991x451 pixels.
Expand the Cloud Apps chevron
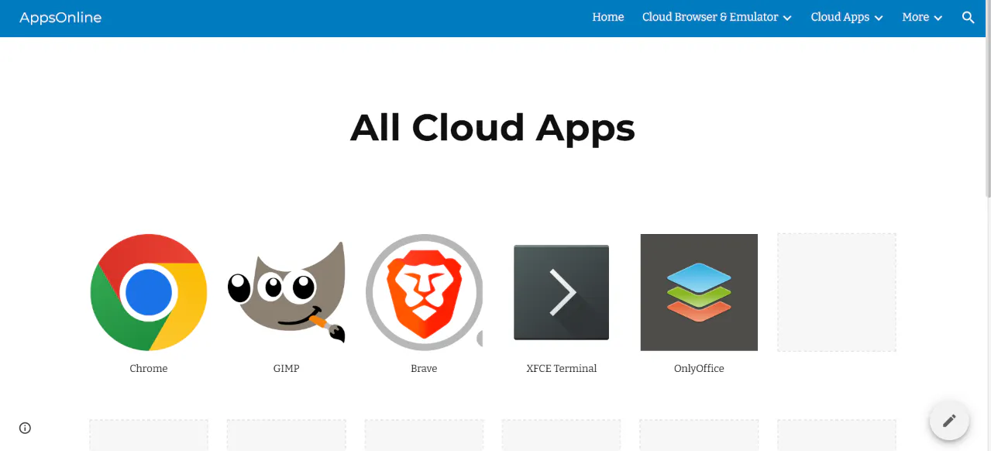pyautogui.click(x=879, y=18)
